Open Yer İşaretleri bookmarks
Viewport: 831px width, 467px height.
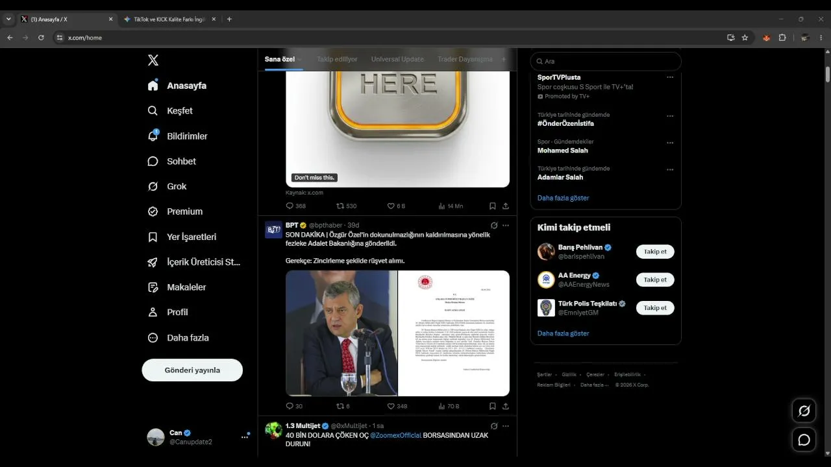coord(182,237)
